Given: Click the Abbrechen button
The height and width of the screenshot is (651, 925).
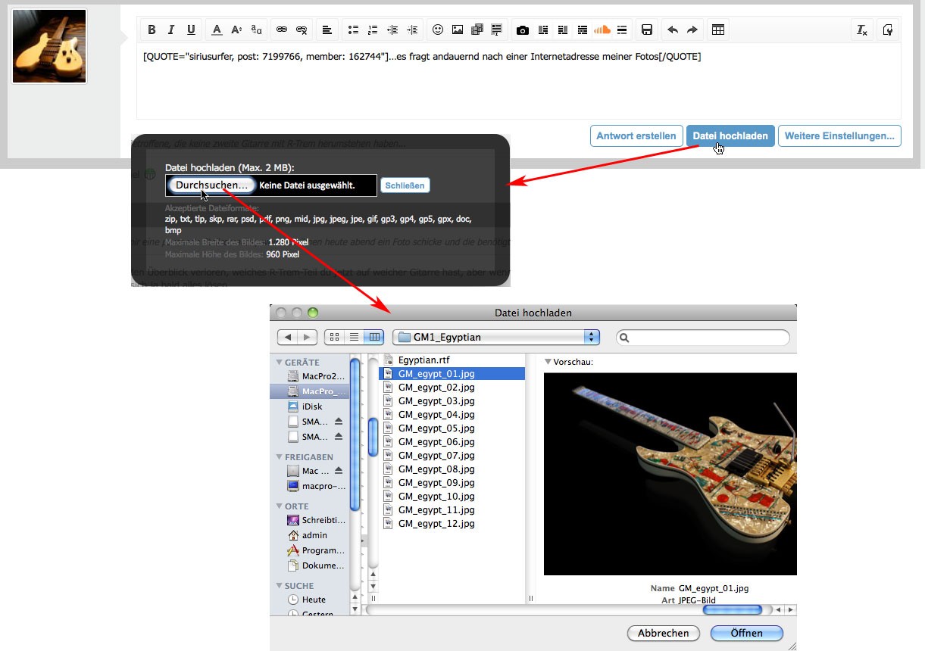Looking at the screenshot, I should (x=664, y=634).
